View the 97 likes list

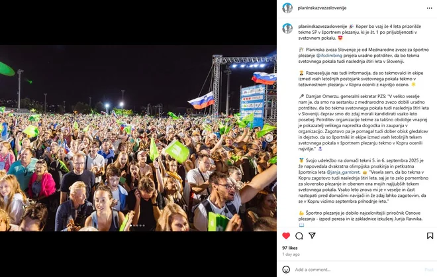point(289,248)
